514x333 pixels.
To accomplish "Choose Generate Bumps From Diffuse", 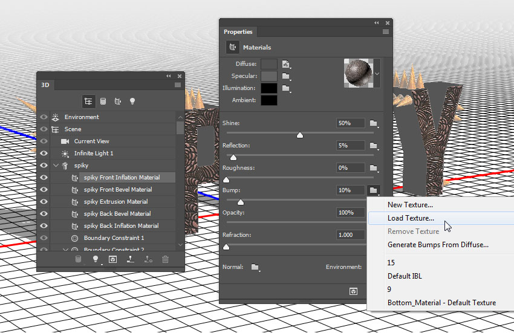I will pos(438,245).
